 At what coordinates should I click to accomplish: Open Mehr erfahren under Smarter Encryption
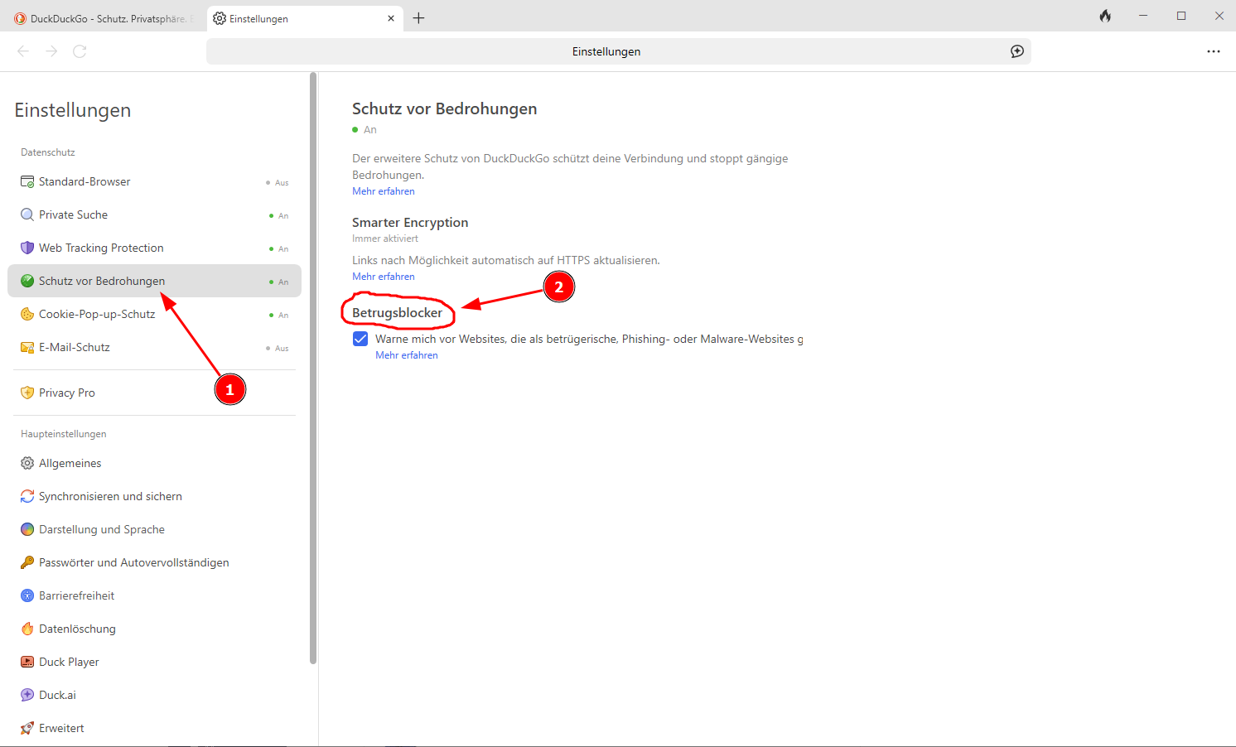coord(384,277)
